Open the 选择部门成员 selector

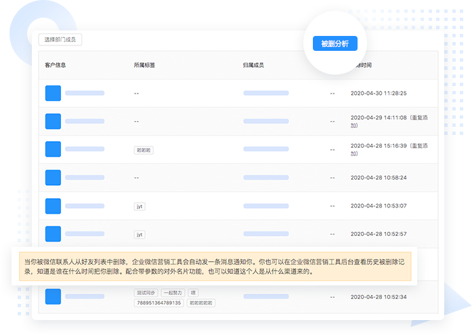point(60,40)
